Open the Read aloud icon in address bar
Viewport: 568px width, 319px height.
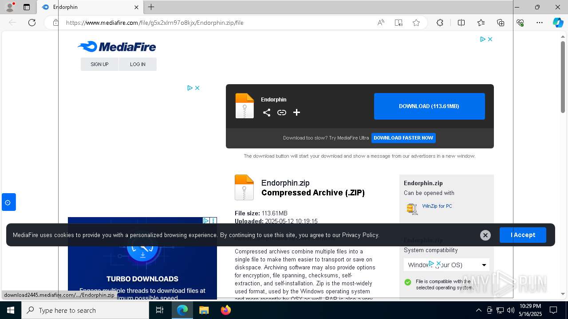coord(381,23)
